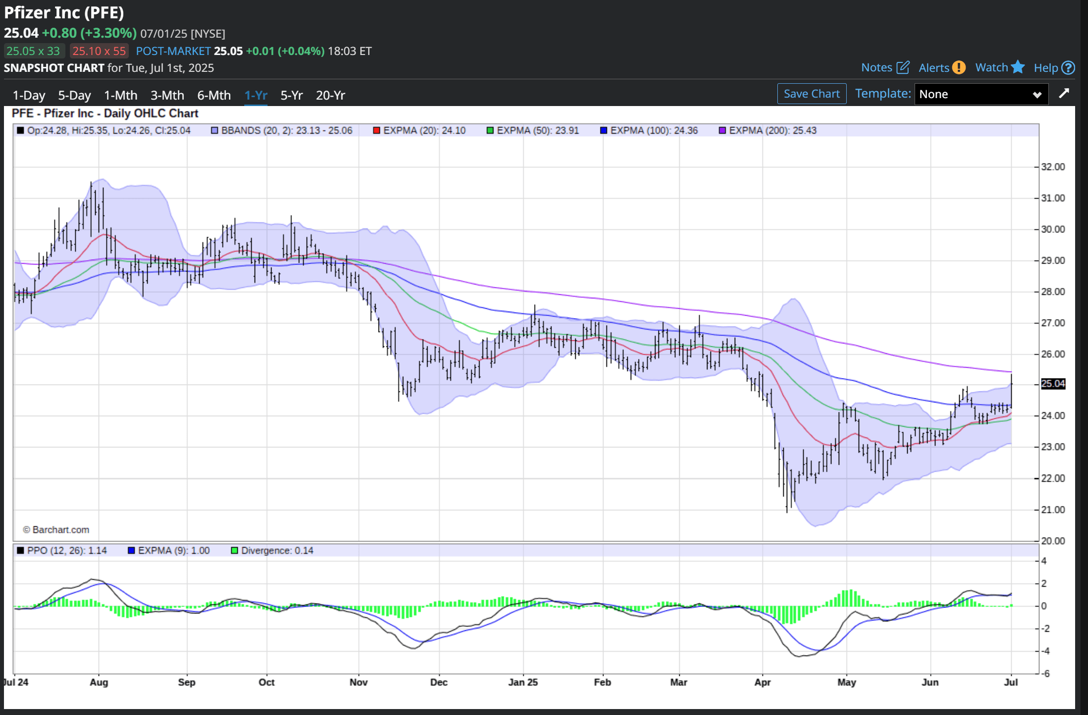
Task: Click the purple EXPMA (200) legend square
Action: [722, 131]
